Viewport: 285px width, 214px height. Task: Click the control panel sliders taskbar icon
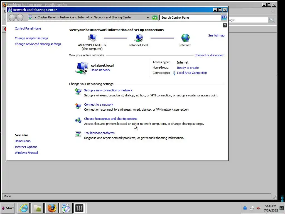point(79,208)
